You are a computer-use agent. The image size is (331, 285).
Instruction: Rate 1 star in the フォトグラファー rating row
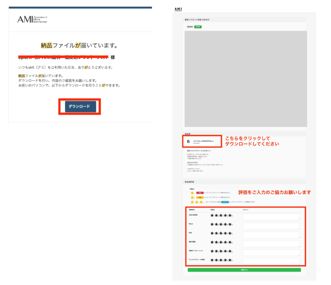click(x=212, y=260)
